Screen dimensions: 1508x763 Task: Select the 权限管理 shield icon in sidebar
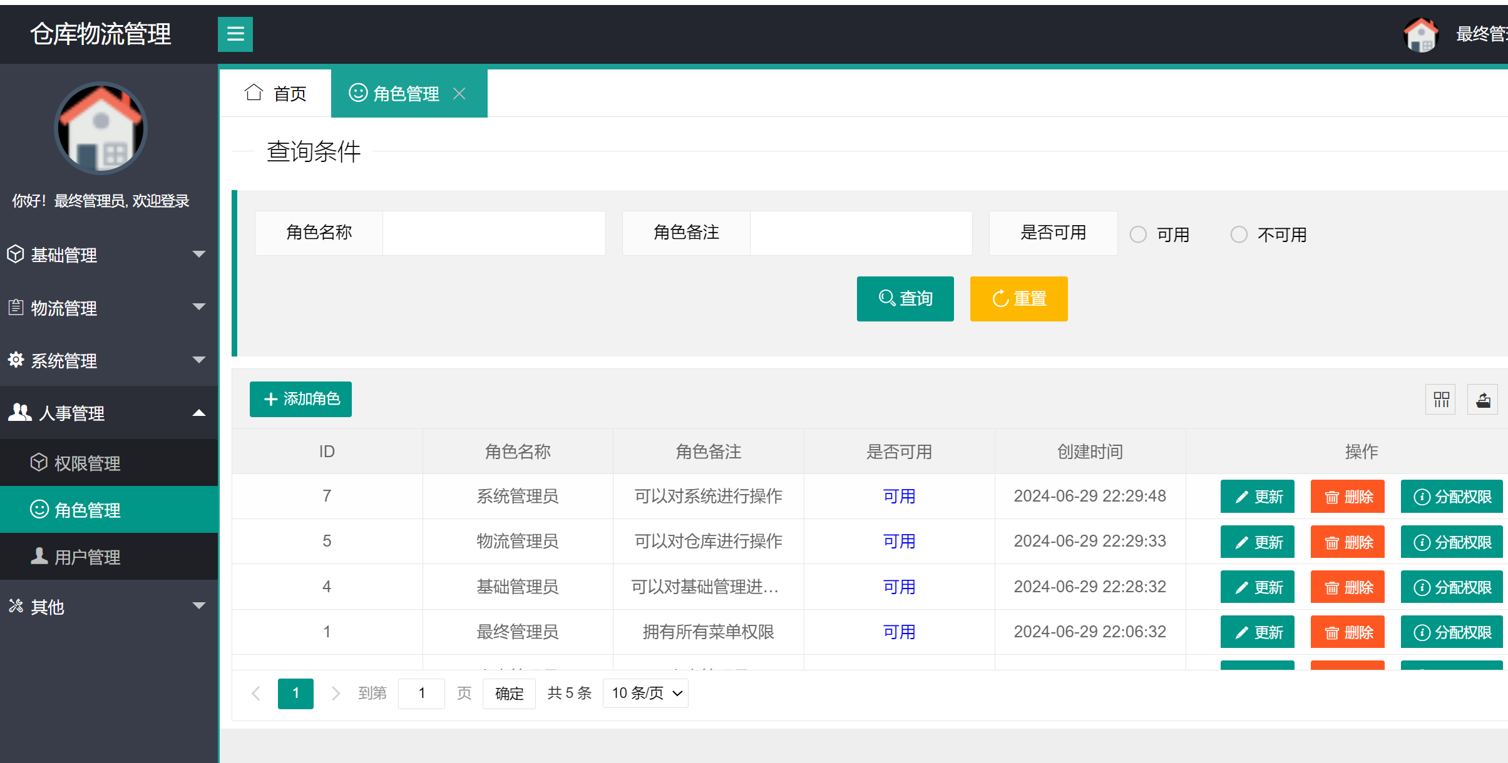pos(39,463)
